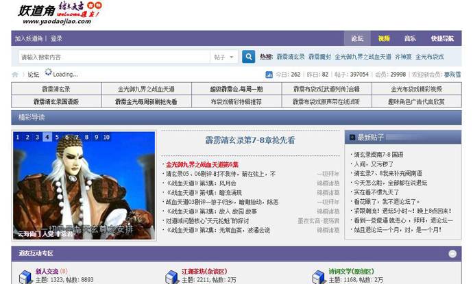
Task: Select slide 10 in the slideshow
Action: (x=106, y=137)
